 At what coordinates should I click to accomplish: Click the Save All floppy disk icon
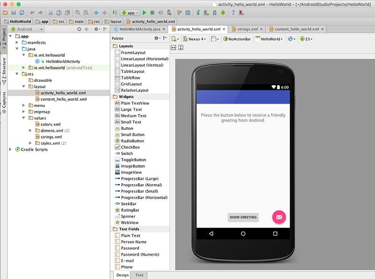point(14,13)
